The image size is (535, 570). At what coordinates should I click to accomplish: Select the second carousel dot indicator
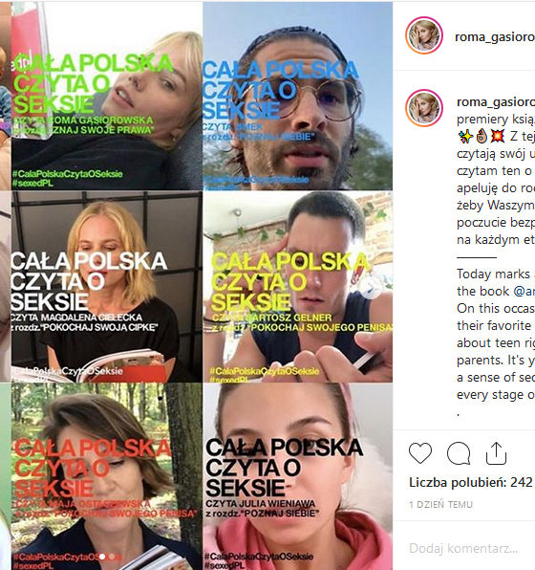pyautogui.click(x=112, y=557)
